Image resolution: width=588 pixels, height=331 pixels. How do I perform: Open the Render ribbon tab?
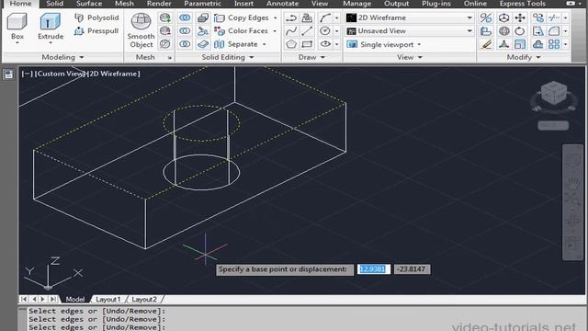159,4
